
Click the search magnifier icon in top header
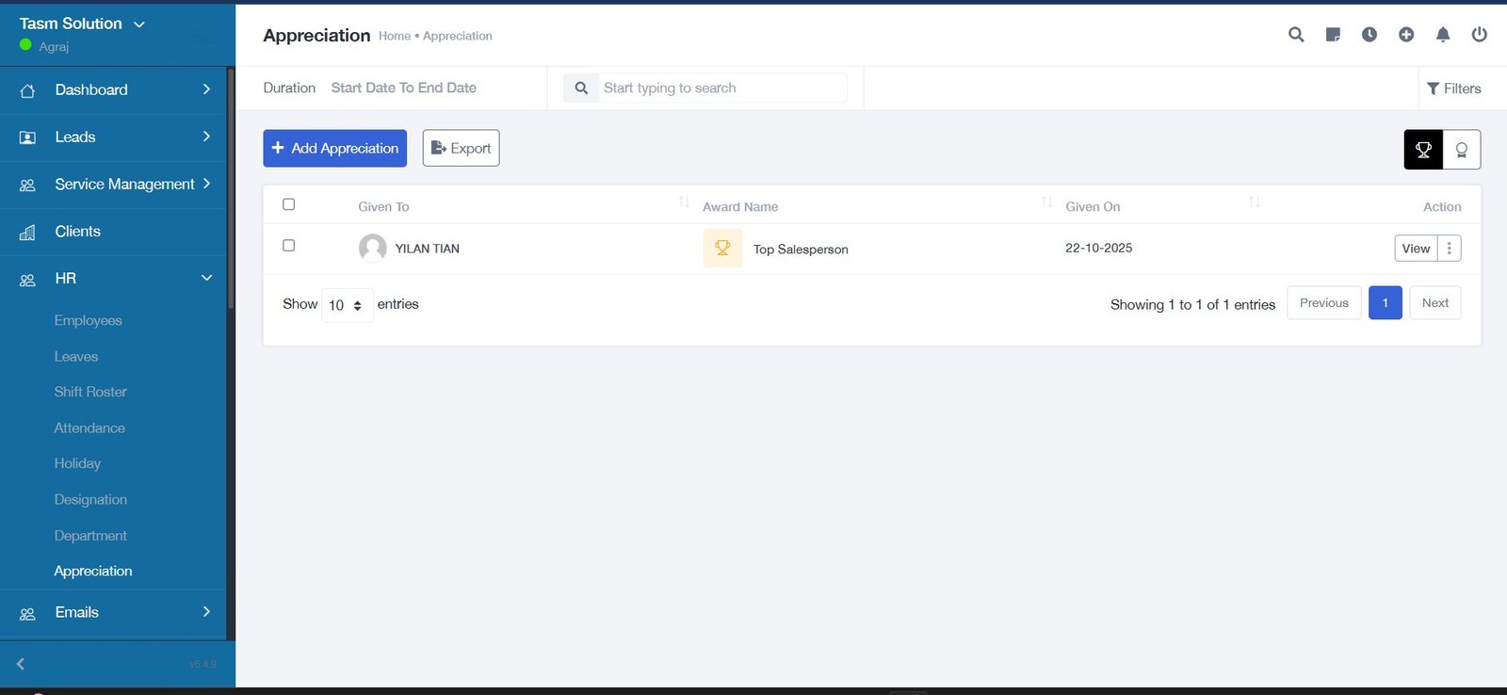coord(1296,35)
